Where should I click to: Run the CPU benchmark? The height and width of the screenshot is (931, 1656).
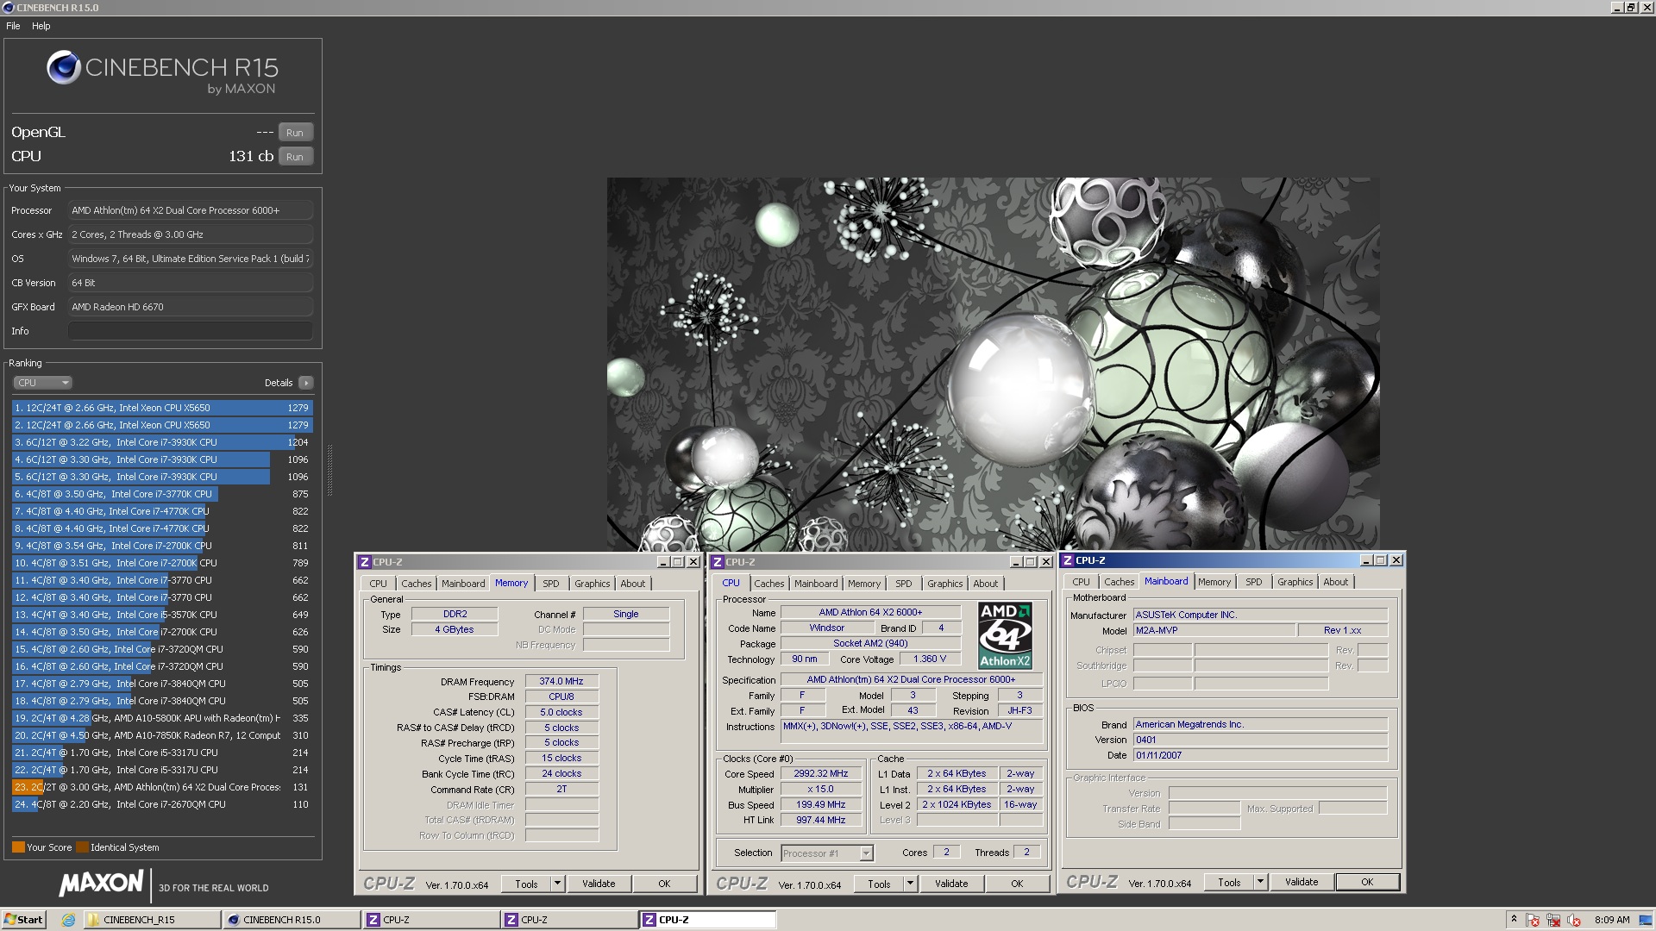tap(295, 157)
